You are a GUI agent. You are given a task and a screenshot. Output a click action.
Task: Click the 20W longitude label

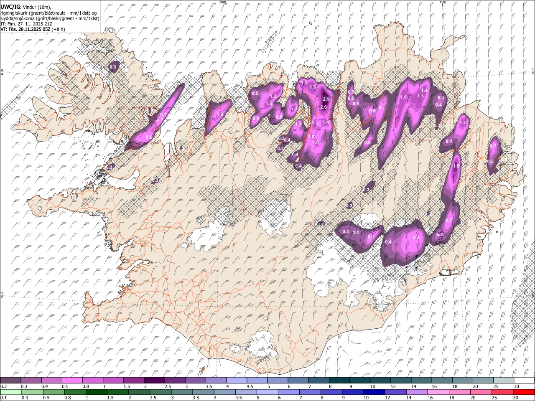point(223,2)
